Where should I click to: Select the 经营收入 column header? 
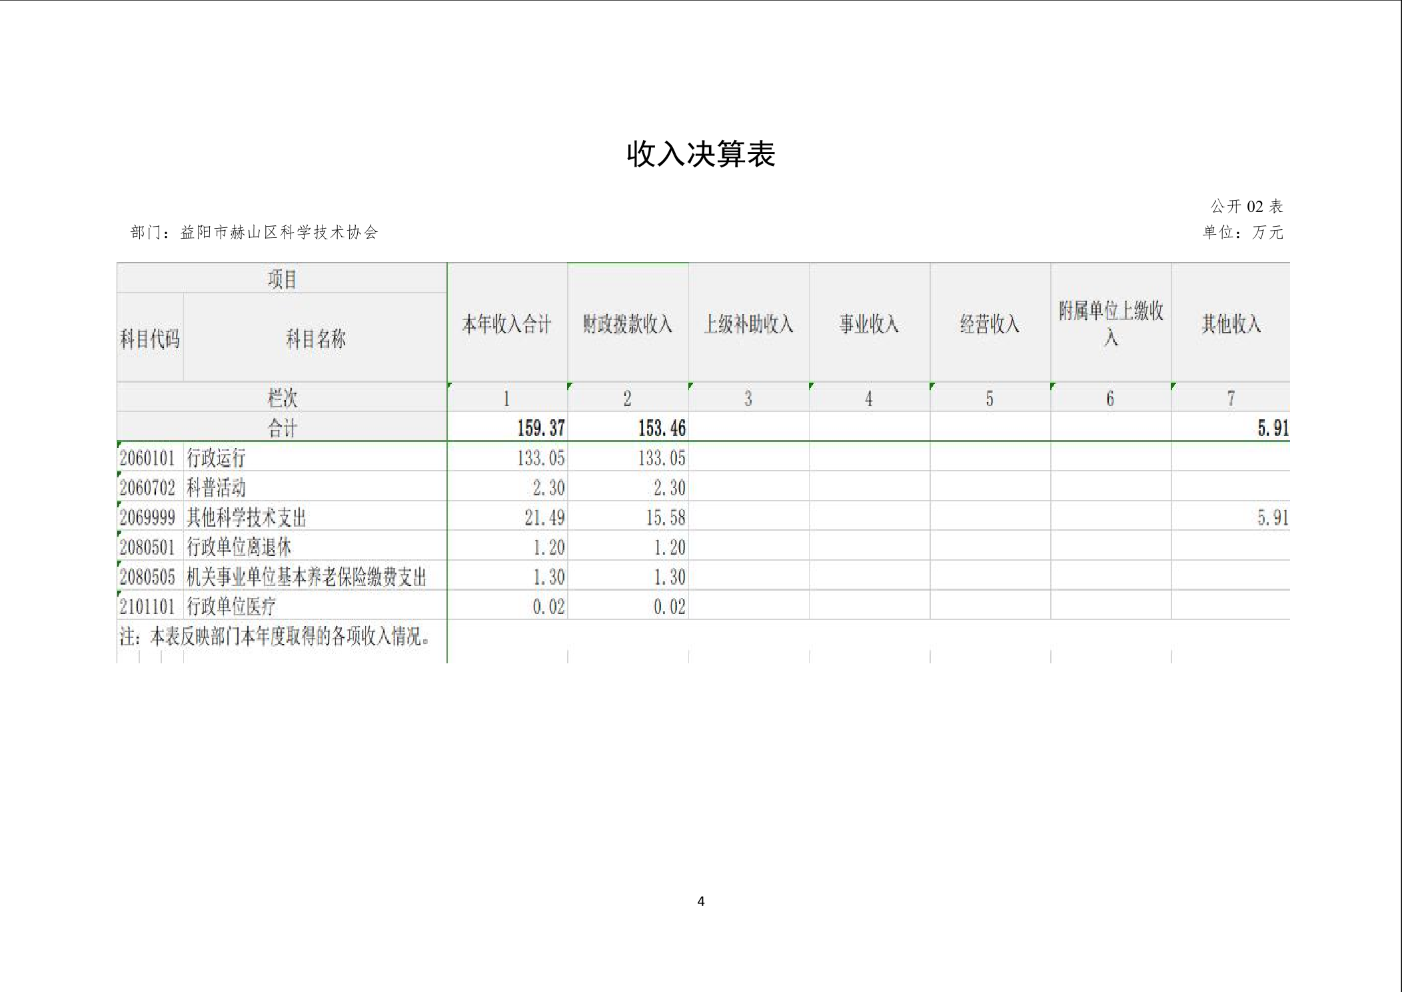990,324
